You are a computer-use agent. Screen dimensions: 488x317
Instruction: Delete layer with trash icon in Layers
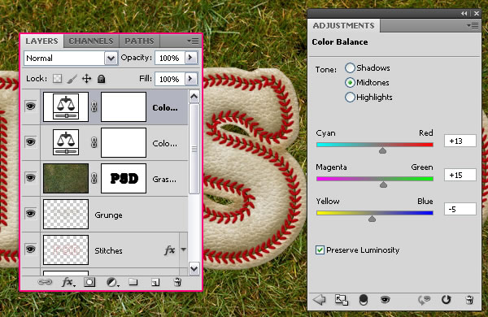coord(177,282)
